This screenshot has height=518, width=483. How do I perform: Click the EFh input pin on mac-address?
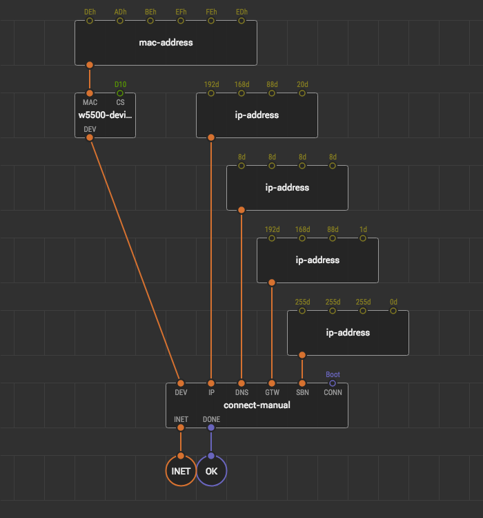coord(181,21)
